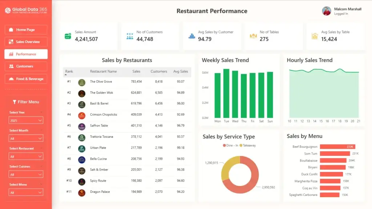Open the Customers page in sidebar
Screen dimensions: 372x209
coord(26,66)
